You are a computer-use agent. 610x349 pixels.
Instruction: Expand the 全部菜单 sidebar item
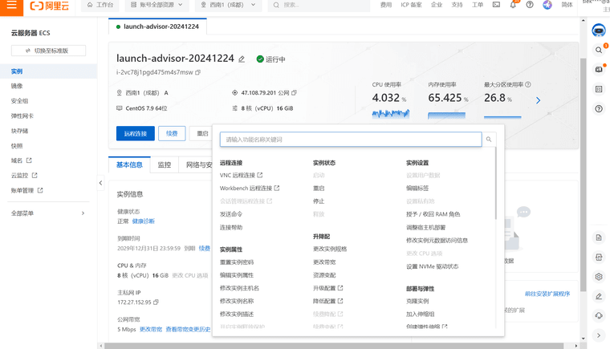click(x=48, y=213)
